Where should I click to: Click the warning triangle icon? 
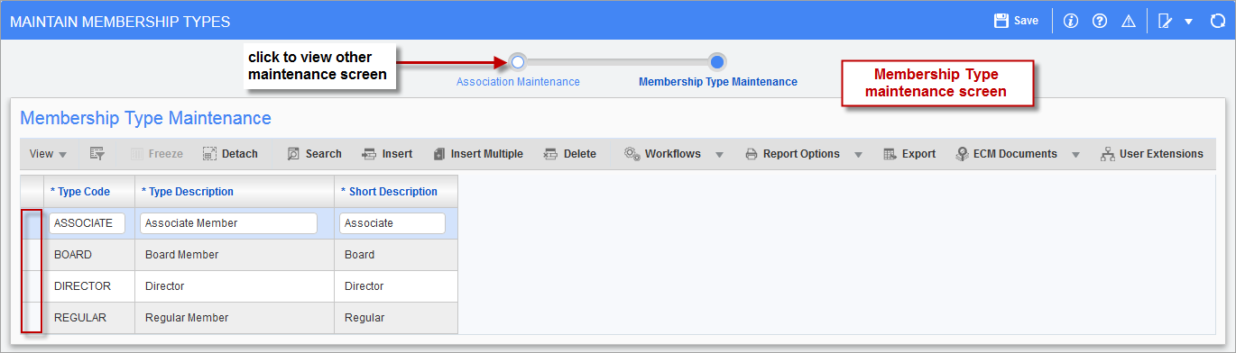pos(1128,21)
